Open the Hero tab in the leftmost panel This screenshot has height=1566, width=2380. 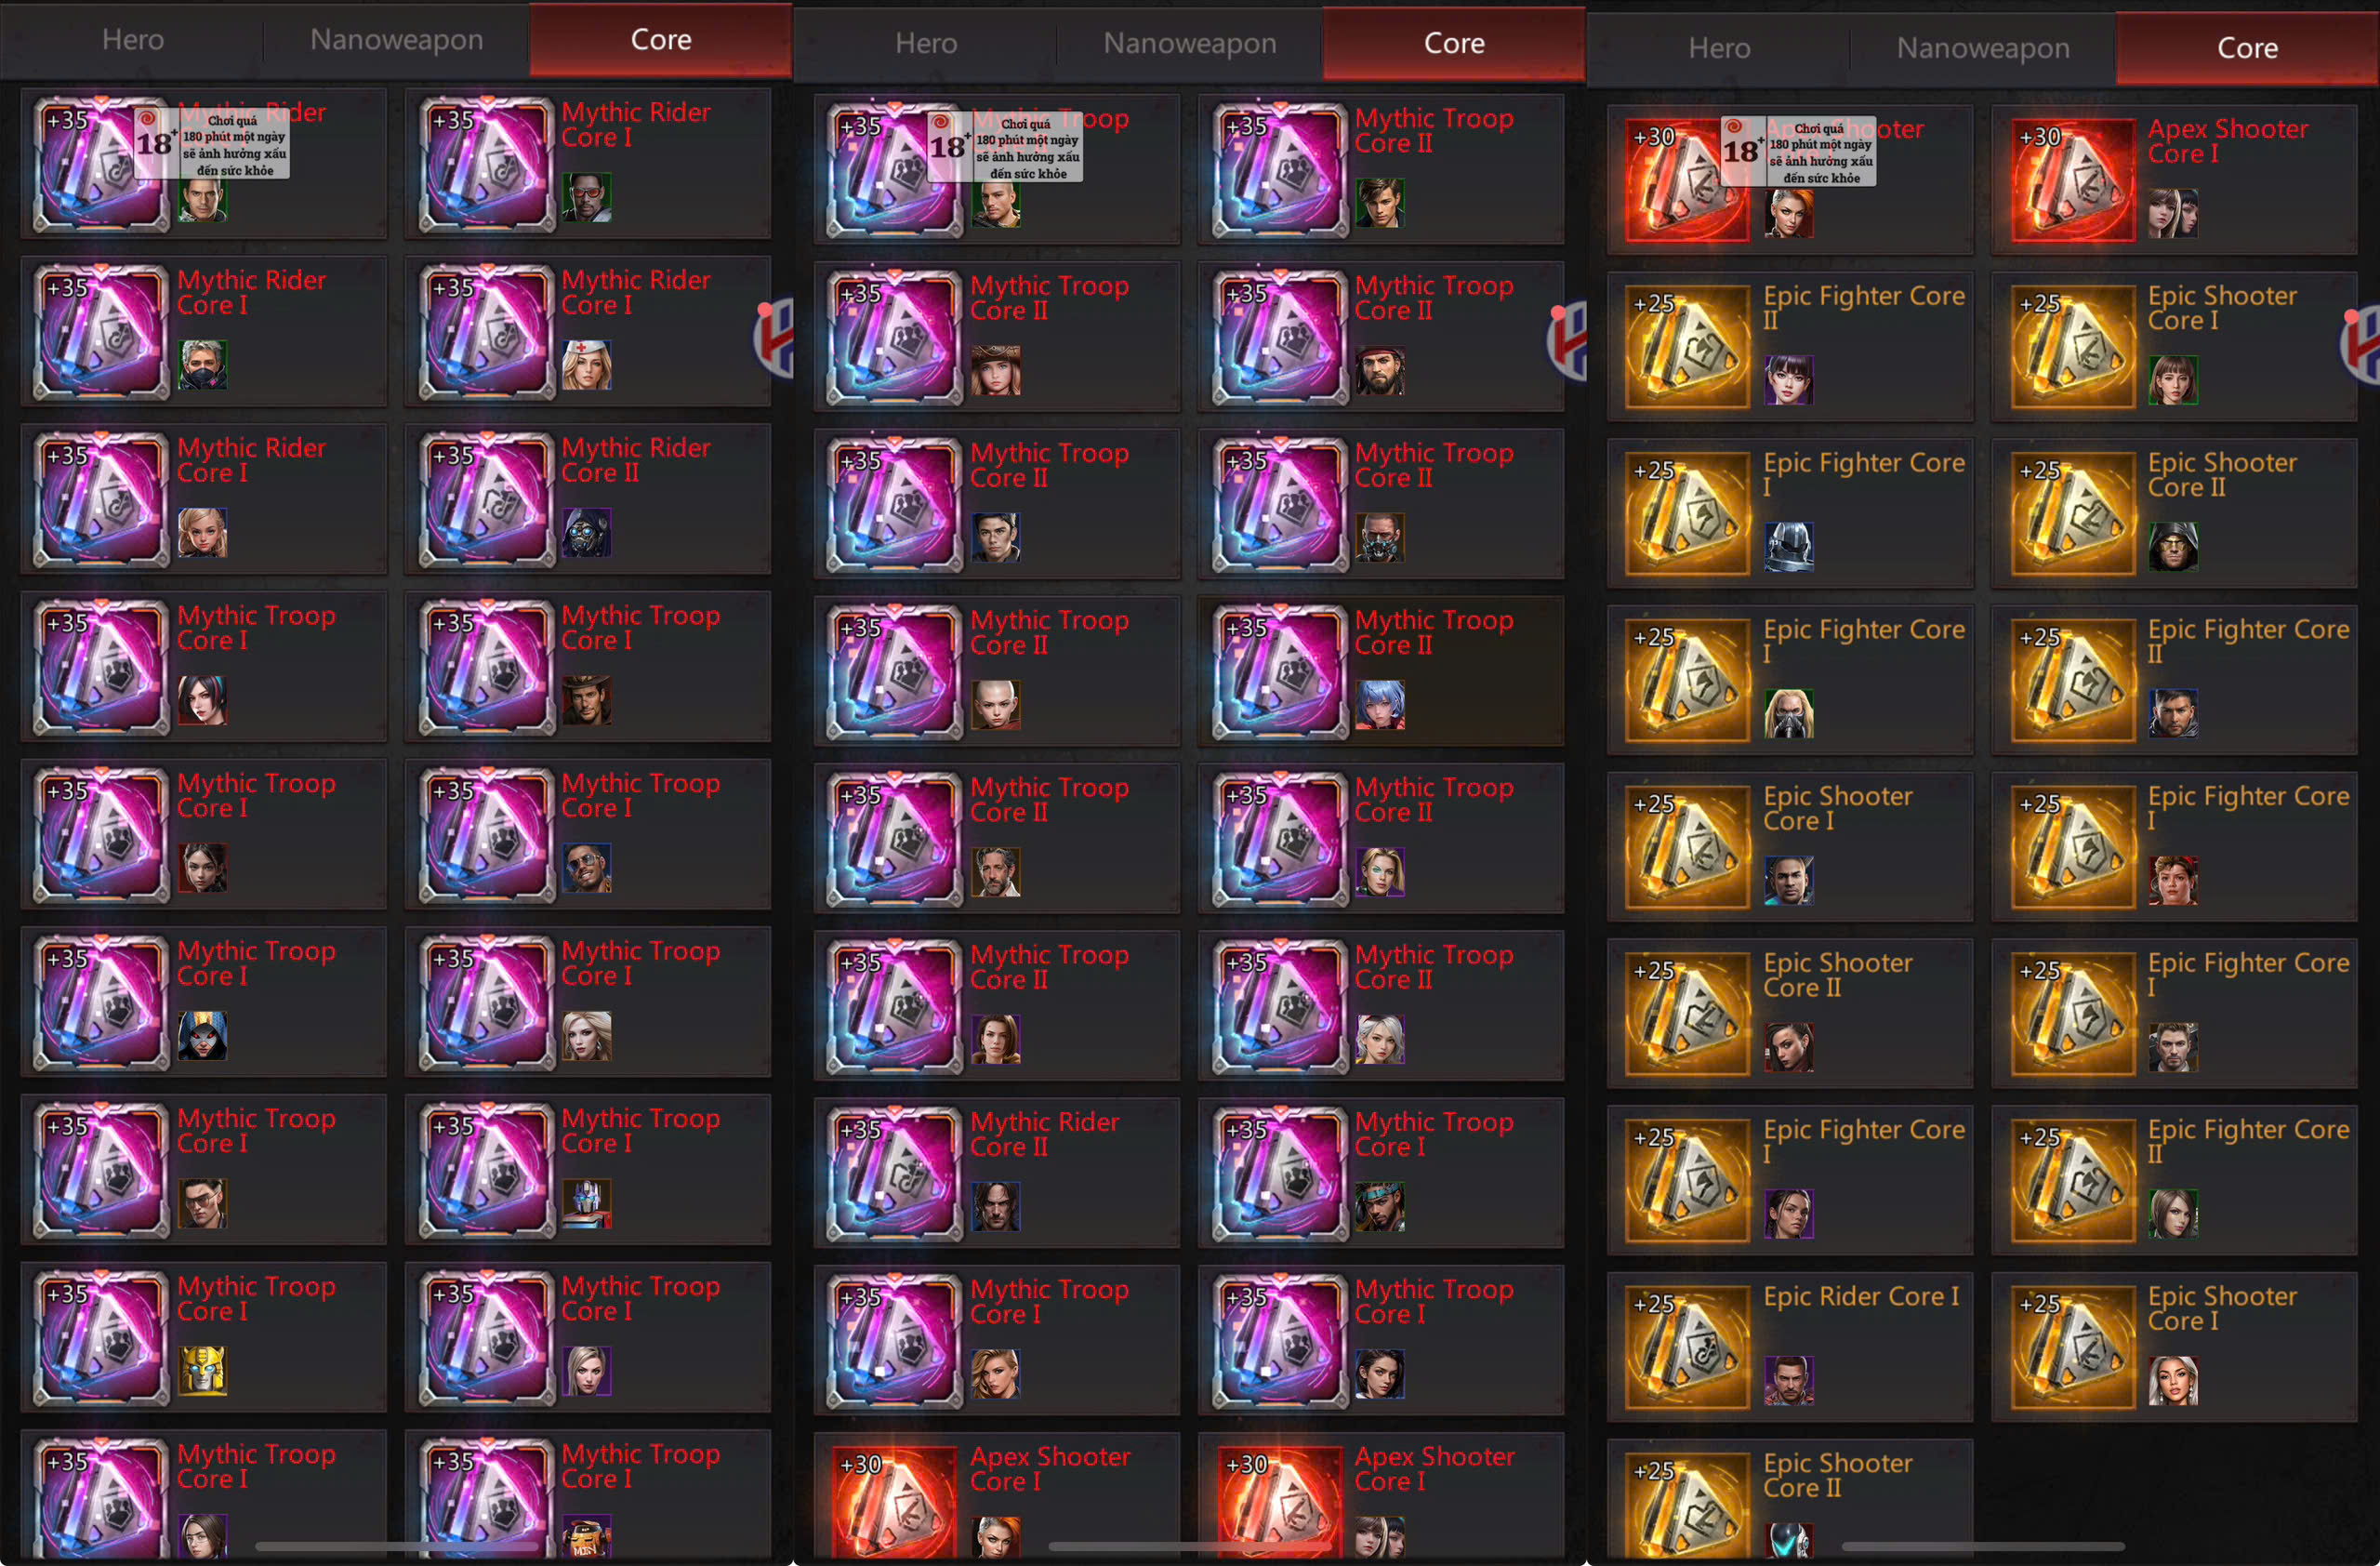pyautogui.click(x=133, y=40)
